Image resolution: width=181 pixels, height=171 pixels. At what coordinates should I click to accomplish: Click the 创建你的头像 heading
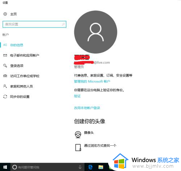click(x=89, y=121)
